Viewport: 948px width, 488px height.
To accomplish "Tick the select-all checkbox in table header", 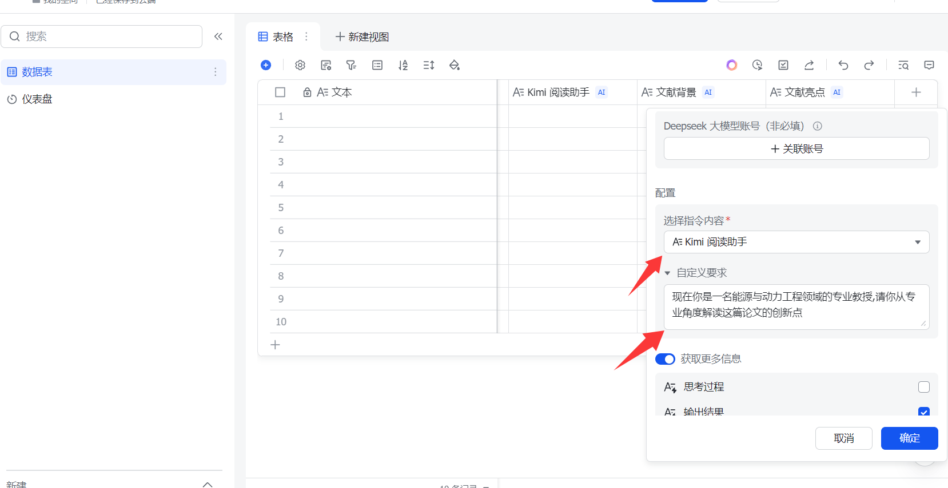I will (280, 92).
